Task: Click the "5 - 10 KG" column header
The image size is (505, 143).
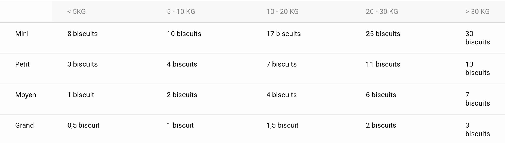Action: coord(181,12)
